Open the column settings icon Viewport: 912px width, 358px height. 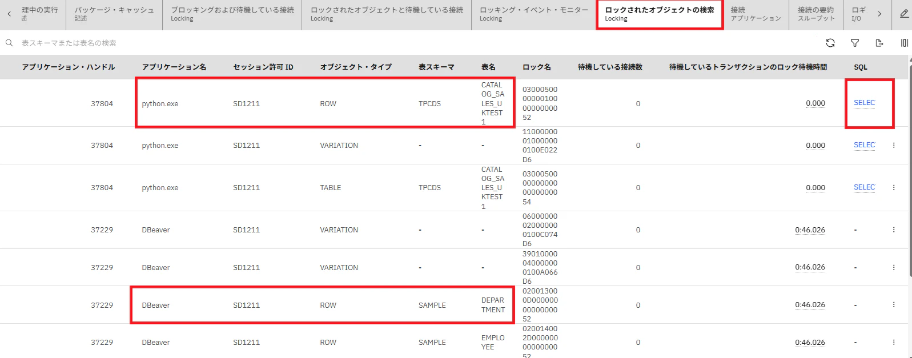tap(904, 43)
